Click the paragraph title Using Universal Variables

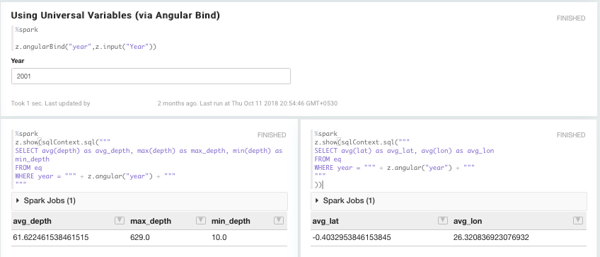(x=115, y=16)
